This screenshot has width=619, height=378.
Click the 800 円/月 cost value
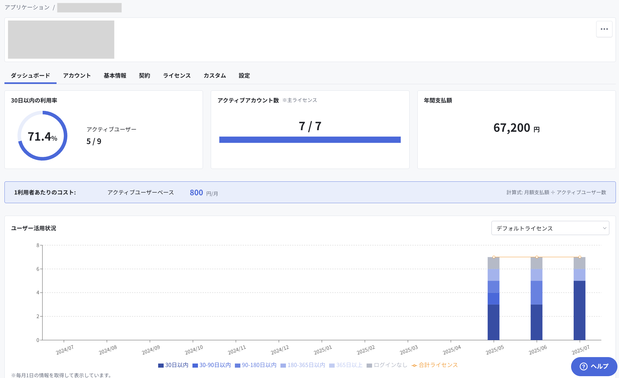(x=204, y=193)
